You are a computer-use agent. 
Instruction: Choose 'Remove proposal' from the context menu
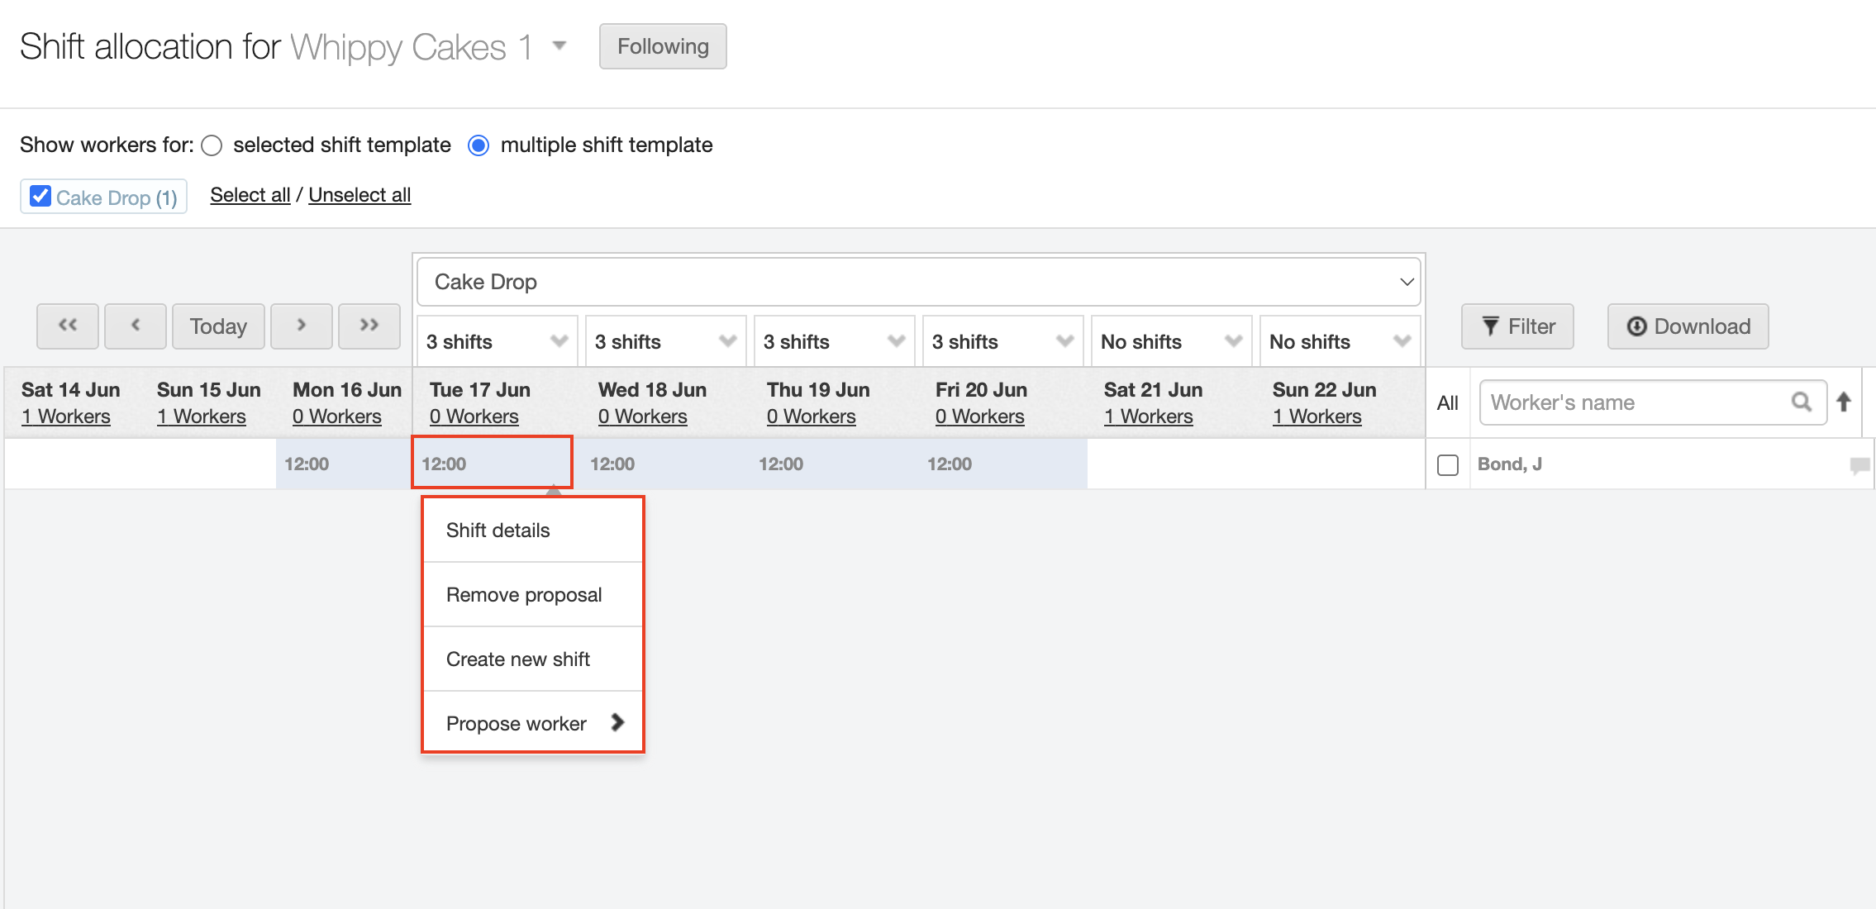click(x=524, y=595)
